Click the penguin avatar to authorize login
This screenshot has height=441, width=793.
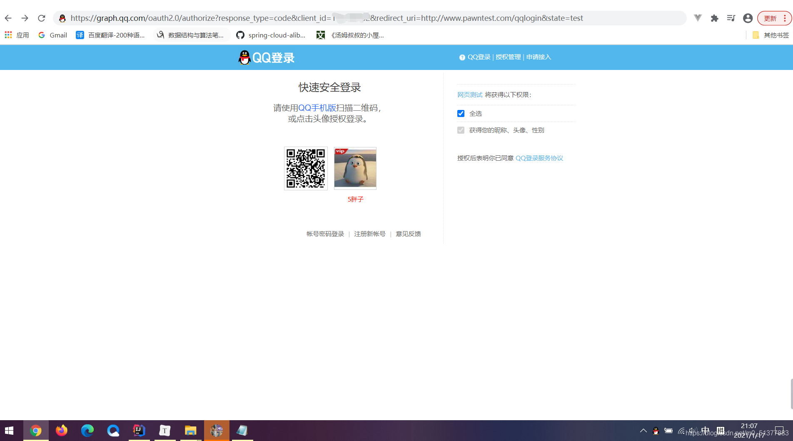tap(355, 168)
